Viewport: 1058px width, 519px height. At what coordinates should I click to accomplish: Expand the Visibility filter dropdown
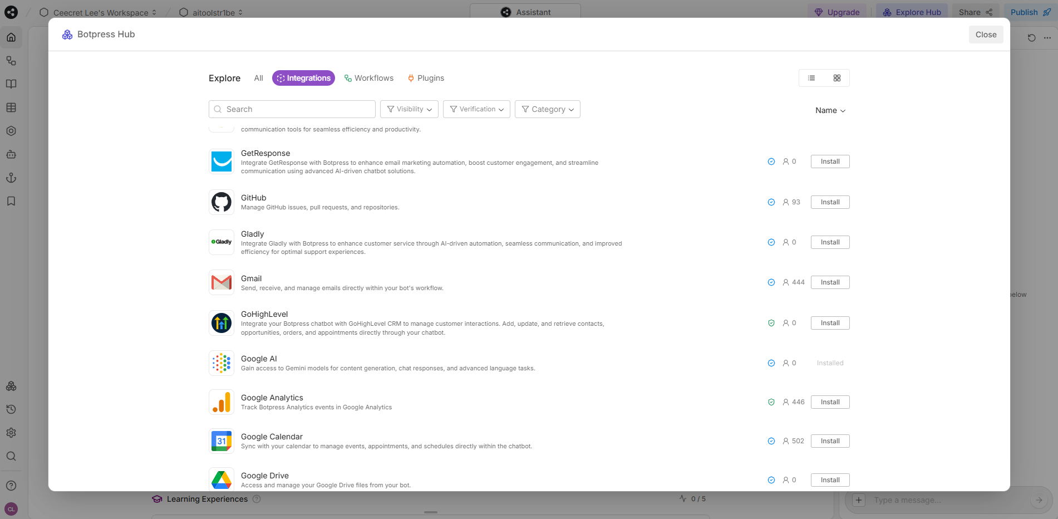[x=409, y=109]
